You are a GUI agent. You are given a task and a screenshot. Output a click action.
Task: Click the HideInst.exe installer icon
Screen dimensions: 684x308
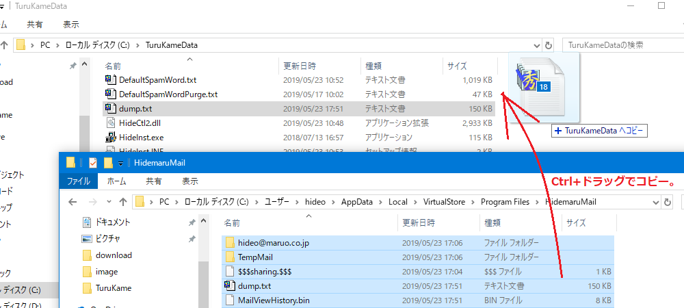tap(110, 137)
